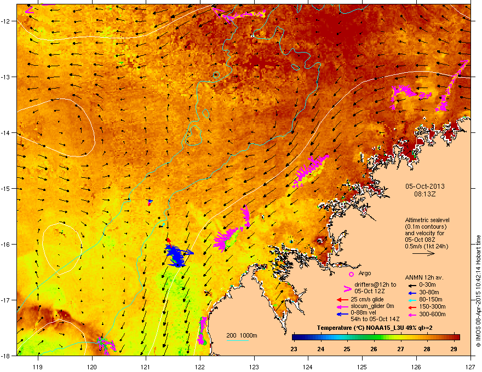Click the IMOS copyright vertical text
Viewport: 482px width, 372px height.
pyautogui.click(x=478, y=291)
